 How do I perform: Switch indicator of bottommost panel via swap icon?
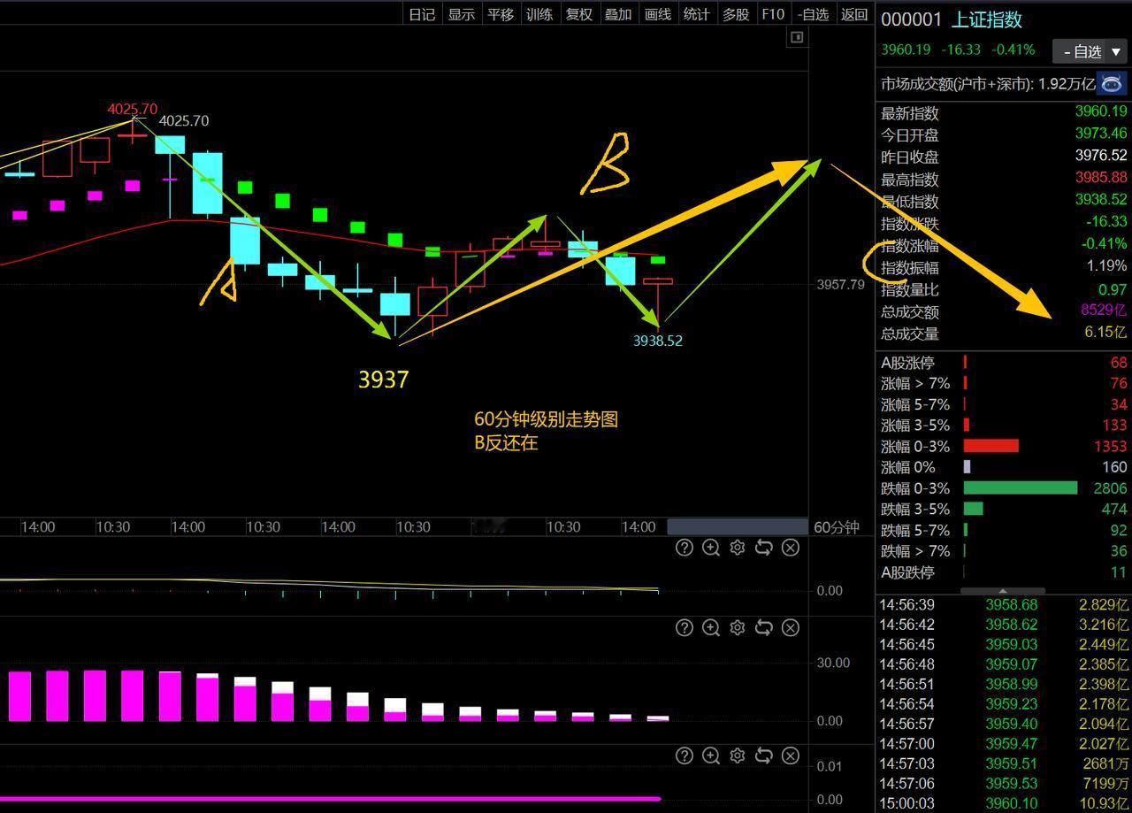(763, 755)
